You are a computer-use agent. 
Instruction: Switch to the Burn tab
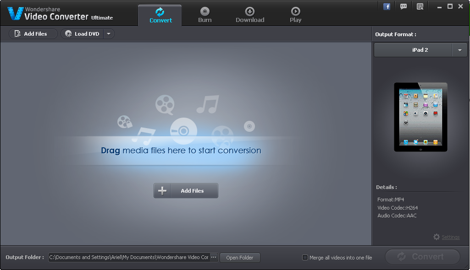(205, 14)
